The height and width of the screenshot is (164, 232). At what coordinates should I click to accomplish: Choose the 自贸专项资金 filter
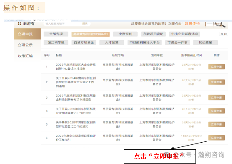84,43
